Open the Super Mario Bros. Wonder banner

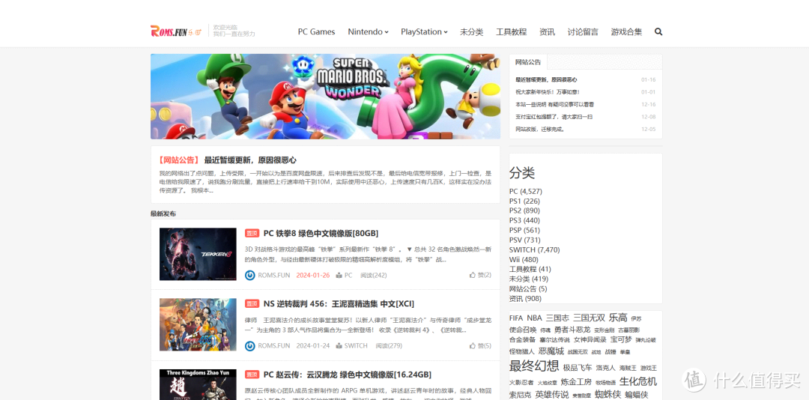pos(325,97)
